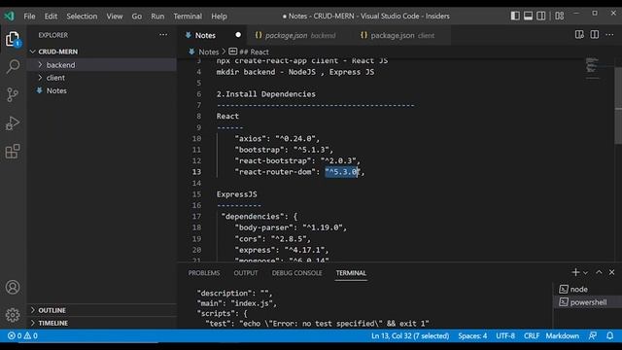
Task: Open the Run menu
Action: click(157, 17)
